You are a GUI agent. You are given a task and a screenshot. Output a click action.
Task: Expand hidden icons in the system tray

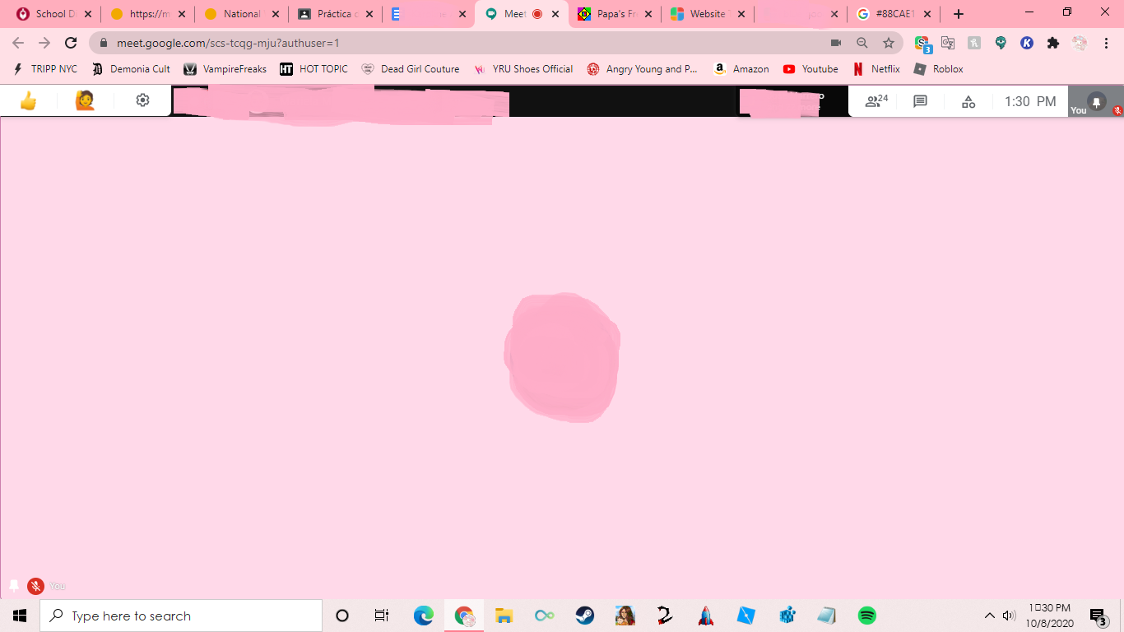(x=992, y=615)
